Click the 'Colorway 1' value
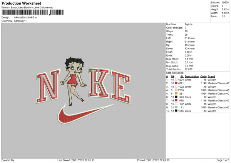231x163 pixels. [x=20, y=21]
